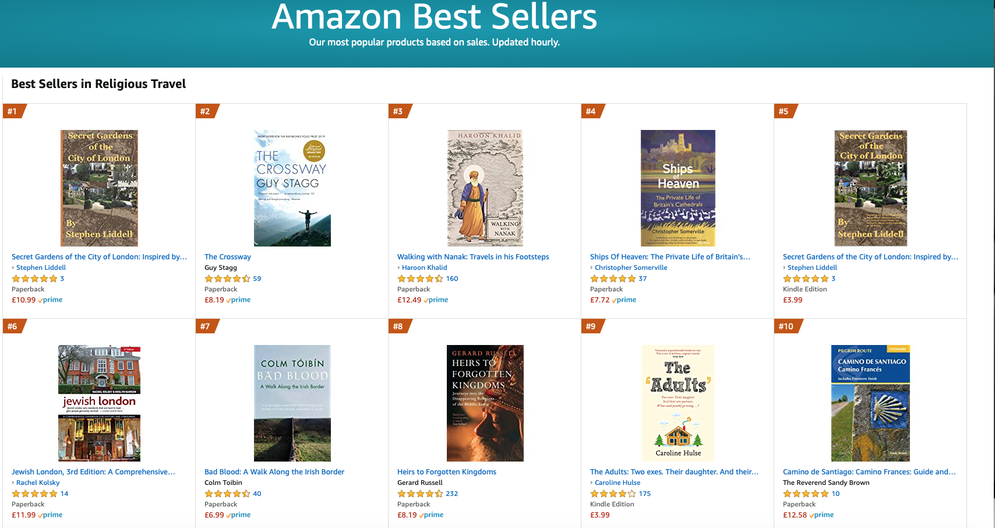The height and width of the screenshot is (528, 995).
Task: Click star rating for Walking with Nanak
Action: point(420,279)
